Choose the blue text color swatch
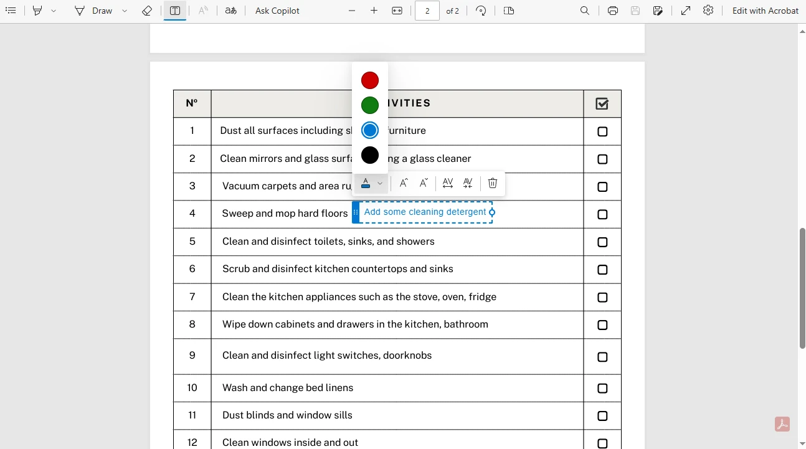 click(370, 130)
